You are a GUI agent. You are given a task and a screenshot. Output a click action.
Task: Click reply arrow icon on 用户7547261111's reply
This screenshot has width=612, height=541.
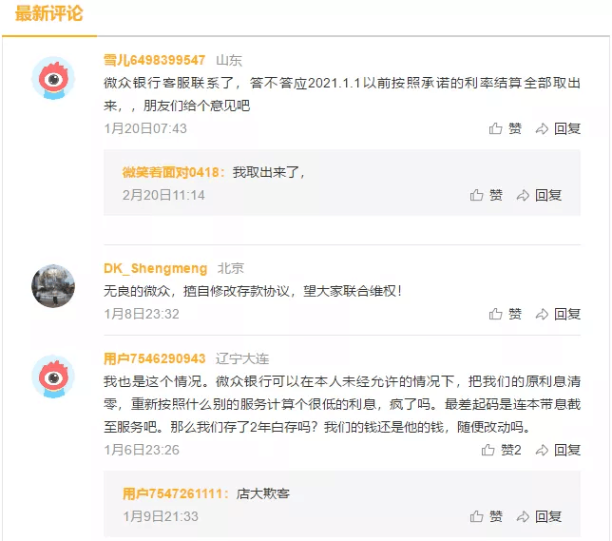tap(524, 516)
